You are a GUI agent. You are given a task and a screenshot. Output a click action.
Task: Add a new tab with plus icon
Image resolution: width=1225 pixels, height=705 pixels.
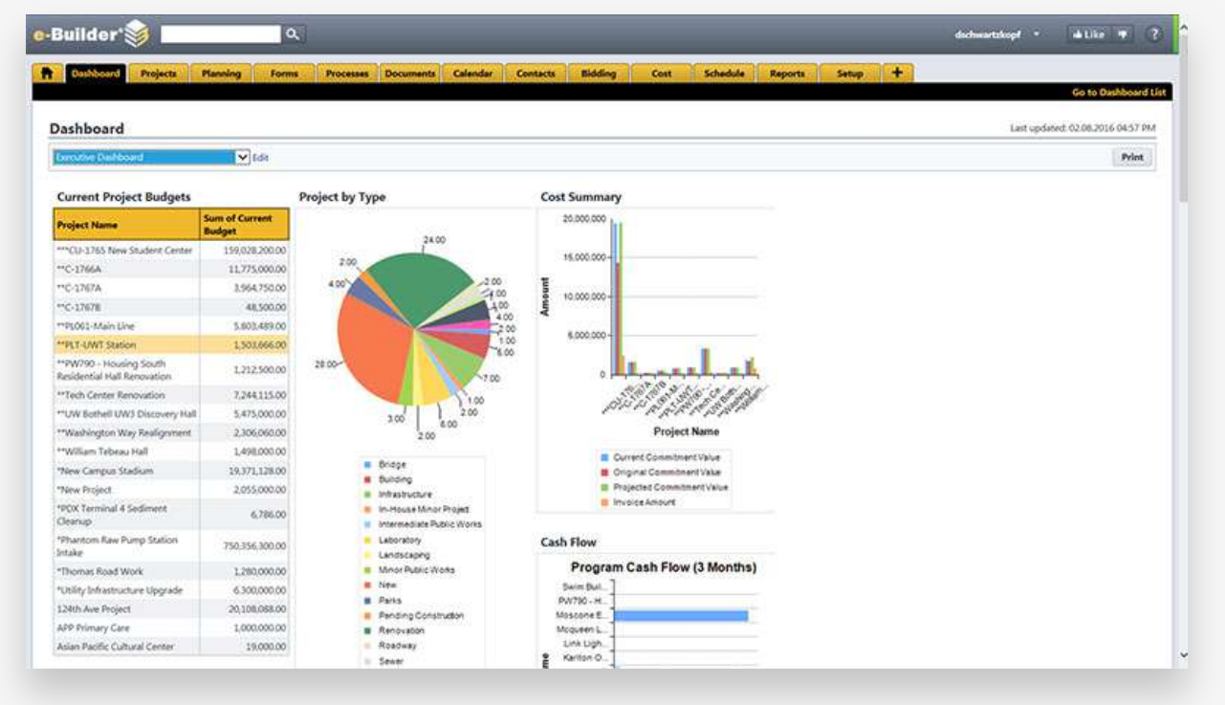point(897,73)
